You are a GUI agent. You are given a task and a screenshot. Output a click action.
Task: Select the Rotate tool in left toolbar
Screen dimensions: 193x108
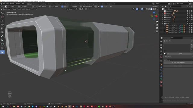2,25
